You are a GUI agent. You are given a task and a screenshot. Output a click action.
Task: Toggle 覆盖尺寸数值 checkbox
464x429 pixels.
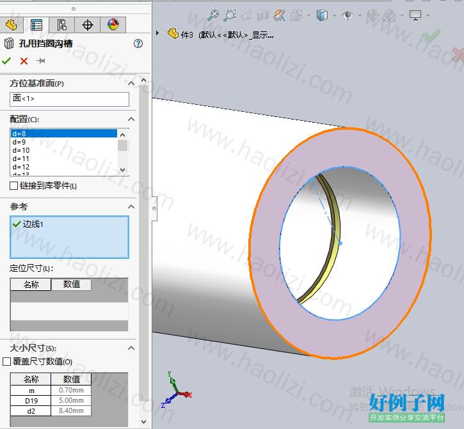click(7, 362)
